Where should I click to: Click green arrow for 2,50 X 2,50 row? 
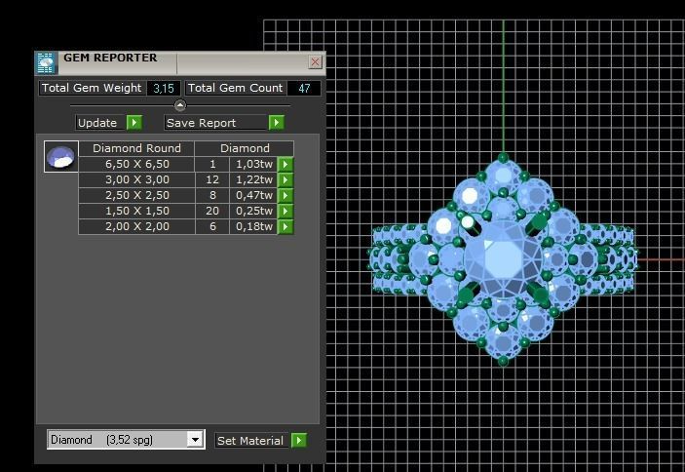click(285, 195)
